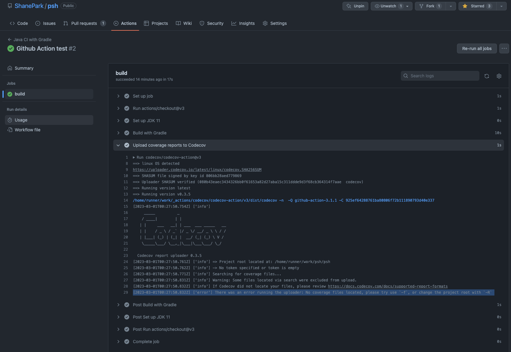This screenshot has height=352, width=511.
Task: Expand the Run actions/checkout@v3 step
Action: 308,108
